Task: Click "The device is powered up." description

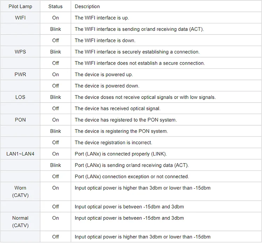Action: click(x=104, y=74)
